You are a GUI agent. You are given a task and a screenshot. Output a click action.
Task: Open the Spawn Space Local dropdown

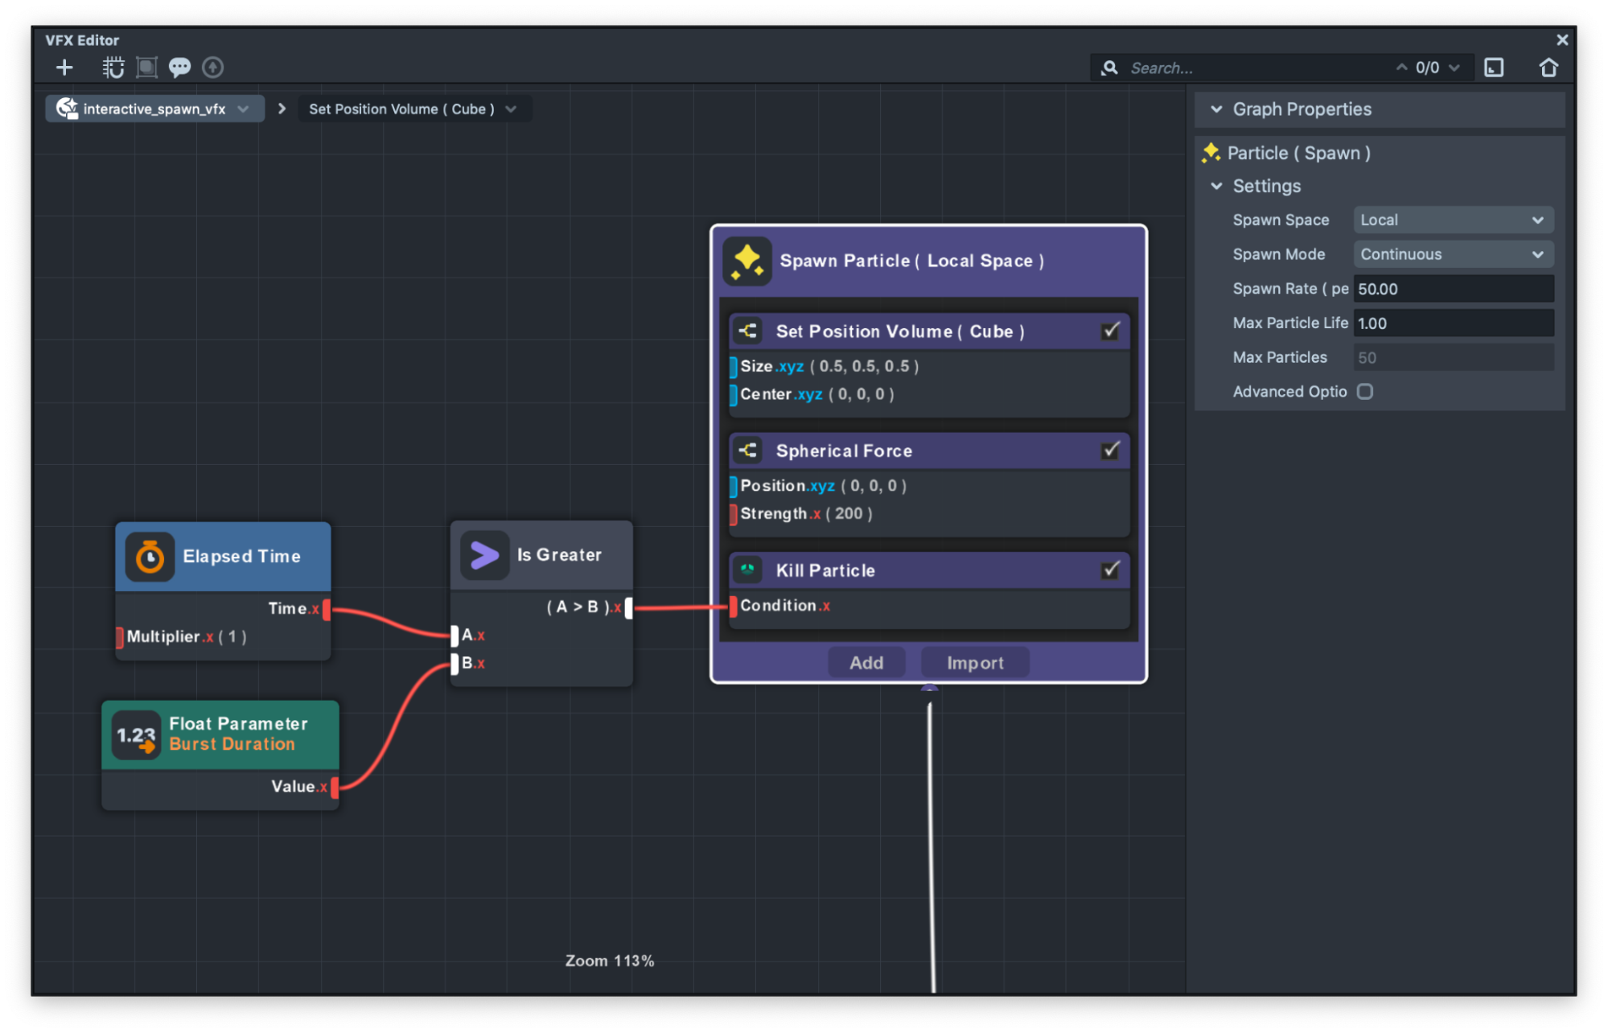[1453, 220]
